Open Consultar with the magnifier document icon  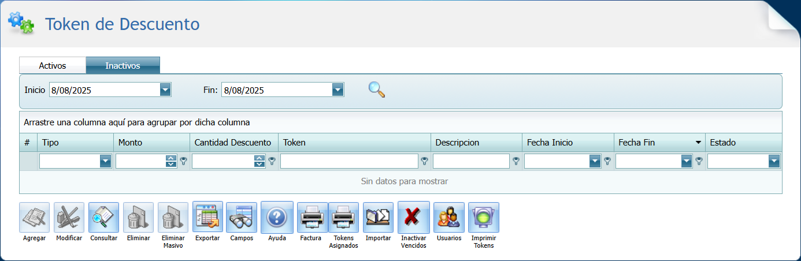pos(103,217)
